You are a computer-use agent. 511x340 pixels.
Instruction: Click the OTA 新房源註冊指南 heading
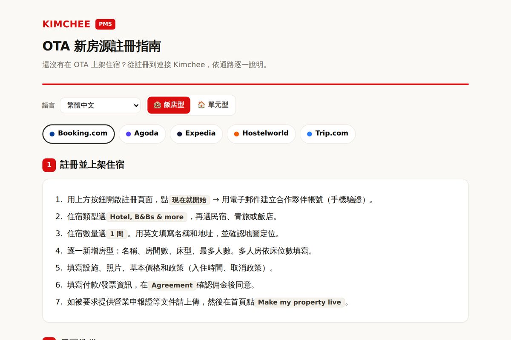[x=102, y=46]
